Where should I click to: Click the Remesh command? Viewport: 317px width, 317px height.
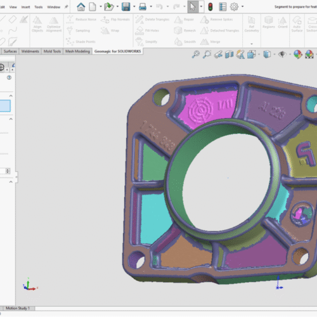point(185,30)
